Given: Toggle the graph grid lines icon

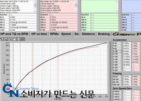Looking at the screenshot, I should click(x=23, y=39).
